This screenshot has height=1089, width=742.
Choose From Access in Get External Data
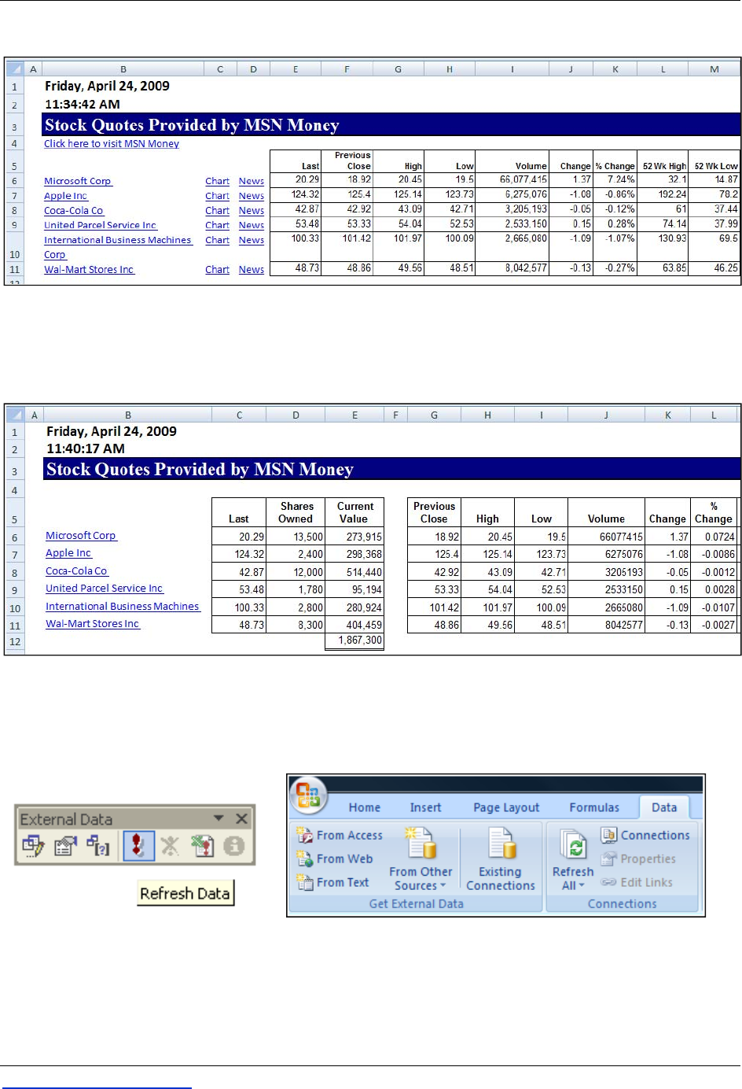coord(340,835)
